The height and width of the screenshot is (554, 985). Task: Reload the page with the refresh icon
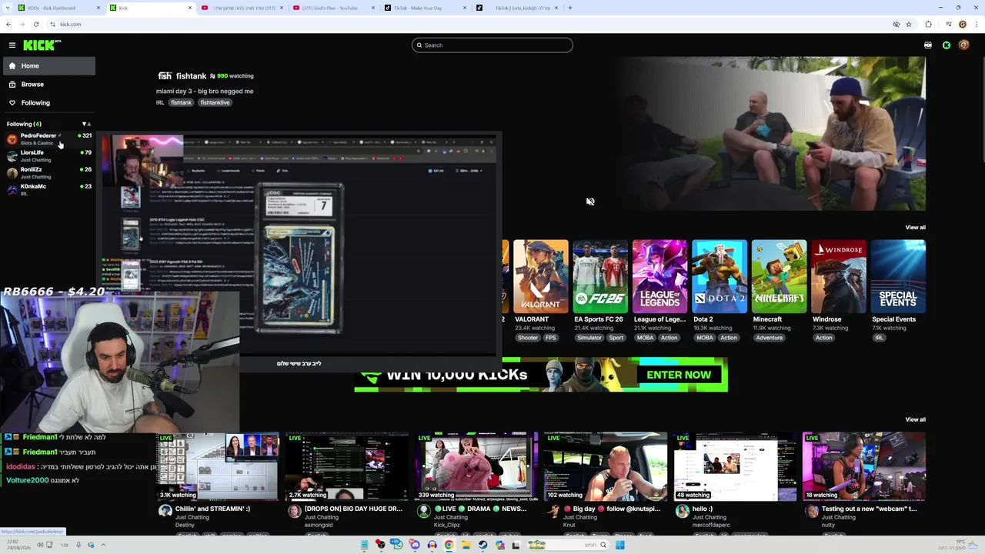35,25
